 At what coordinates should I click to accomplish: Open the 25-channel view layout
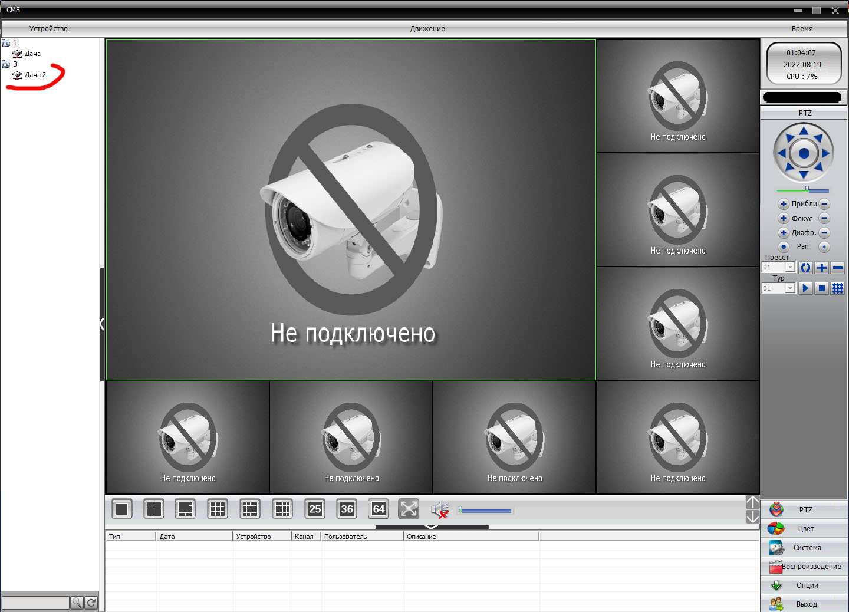pos(314,509)
